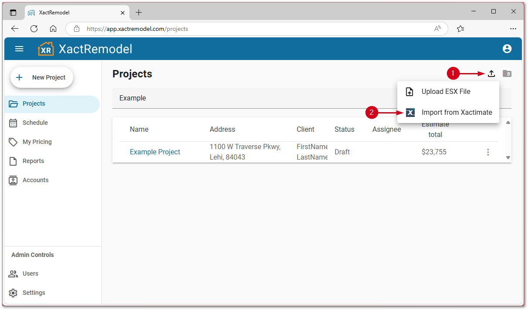Click the Accounts contact icon
528x310 pixels.
pos(14,180)
